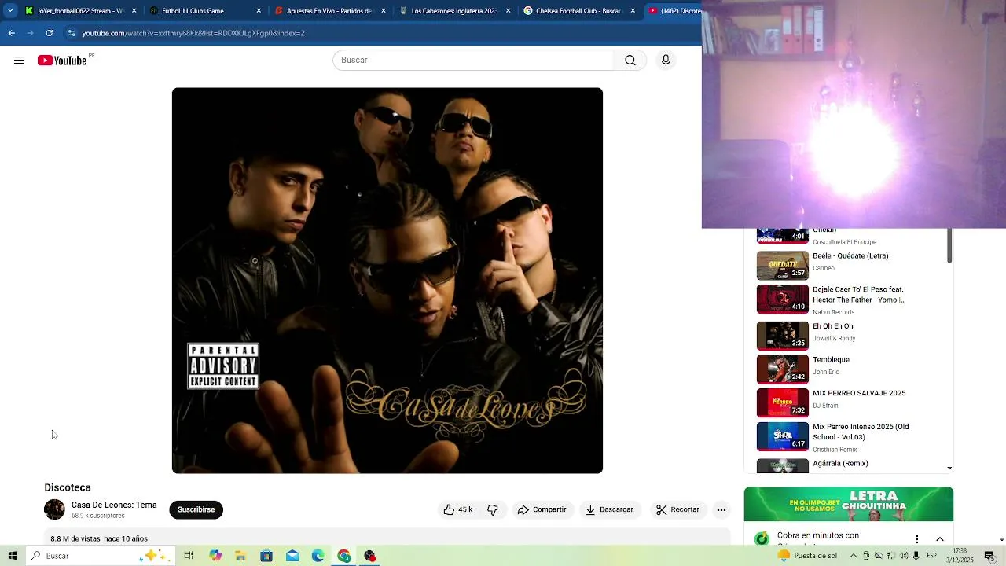This screenshot has width=1006, height=566.
Task: Click the playlist panel scrollbar thumb
Action: 949,245
